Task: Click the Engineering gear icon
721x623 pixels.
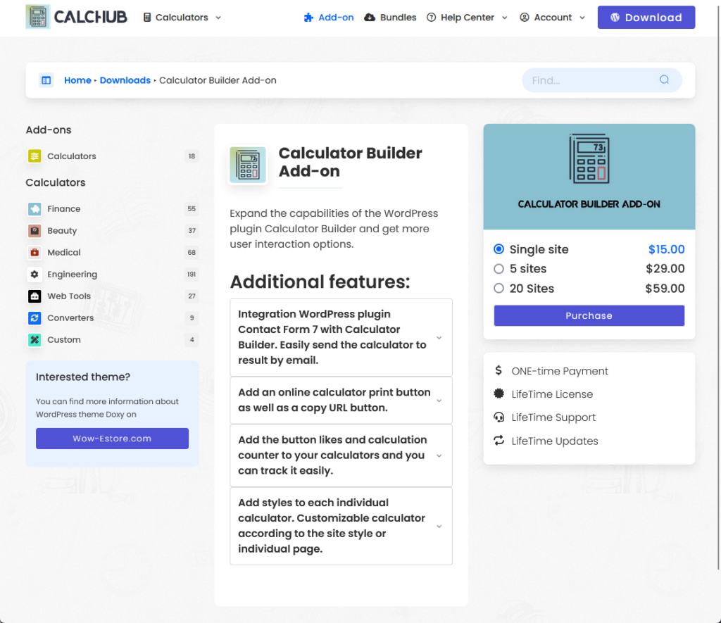Action: click(35, 275)
